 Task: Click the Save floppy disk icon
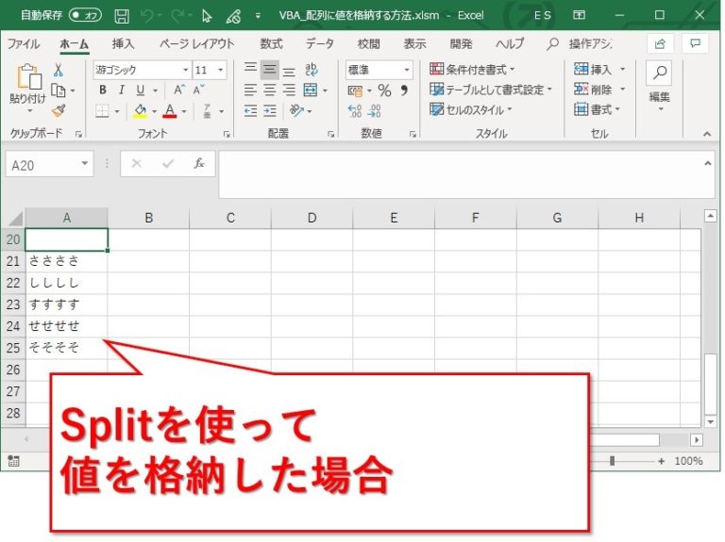point(122,15)
